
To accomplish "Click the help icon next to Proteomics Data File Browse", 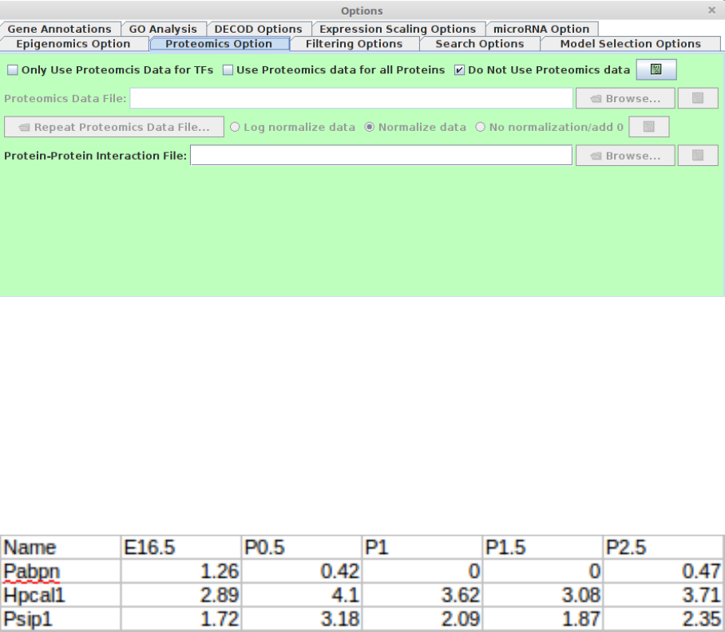I will click(x=698, y=99).
